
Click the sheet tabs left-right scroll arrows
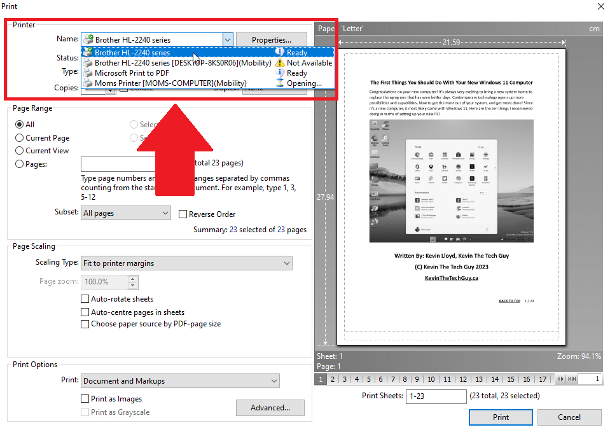tap(560, 379)
